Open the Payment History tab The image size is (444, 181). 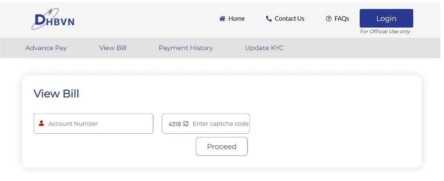186,48
